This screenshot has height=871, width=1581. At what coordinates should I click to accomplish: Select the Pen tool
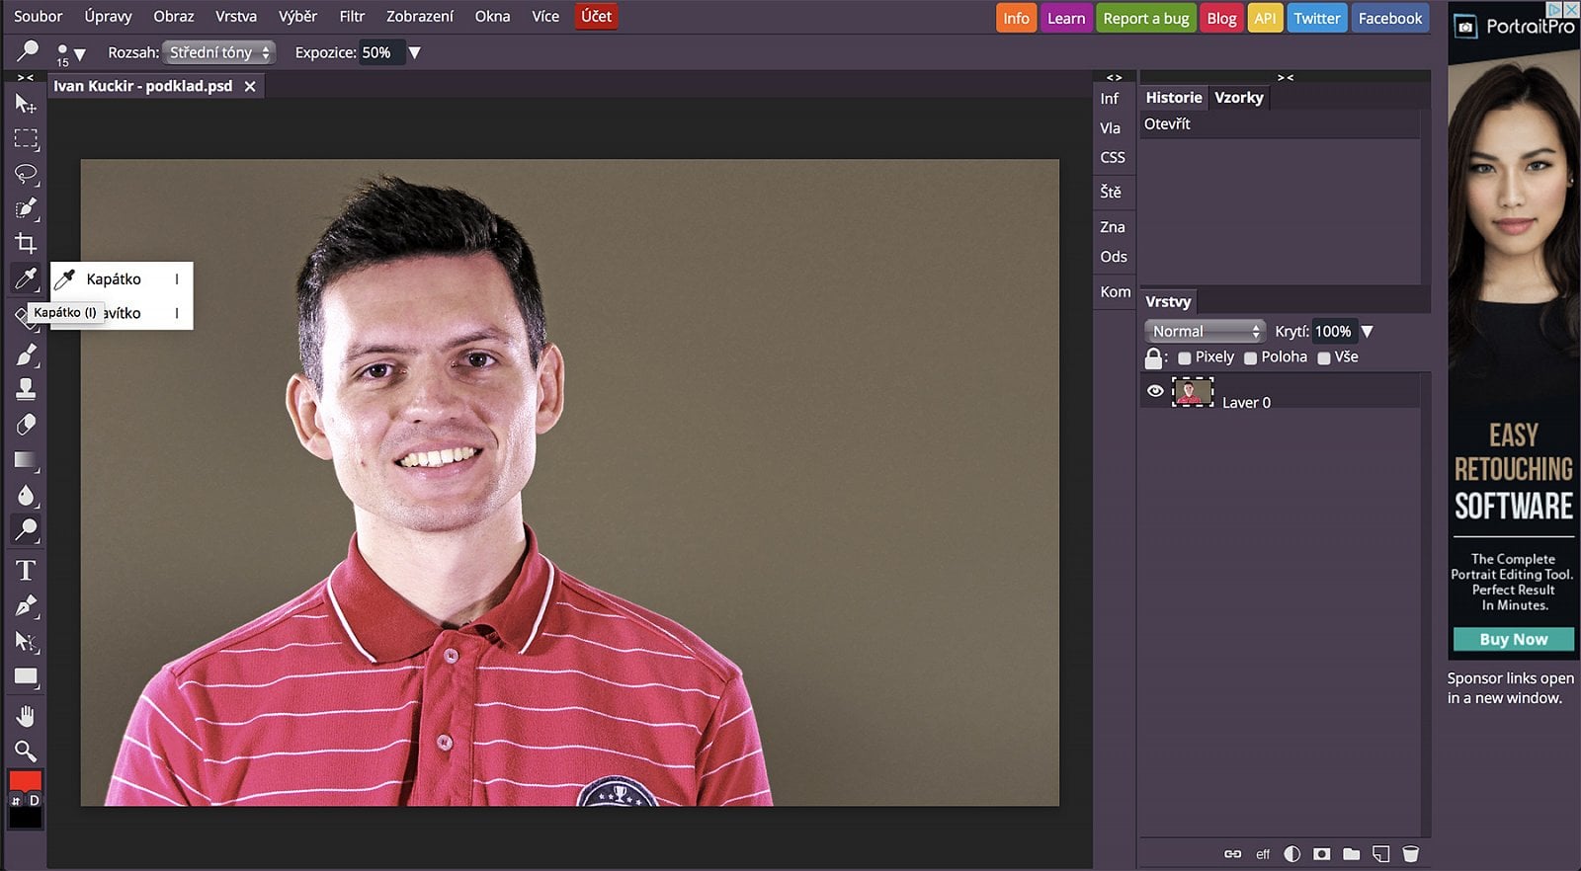click(26, 605)
